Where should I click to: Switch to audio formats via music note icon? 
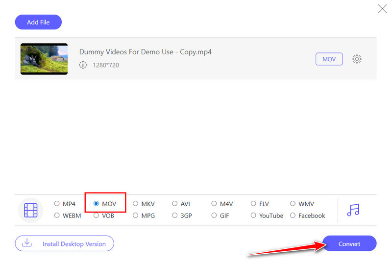click(353, 210)
